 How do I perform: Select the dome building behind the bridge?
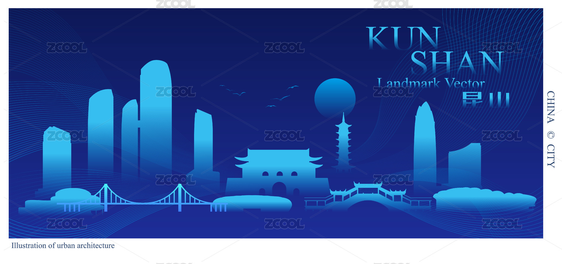pyautogui.click(x=73, y=194)
